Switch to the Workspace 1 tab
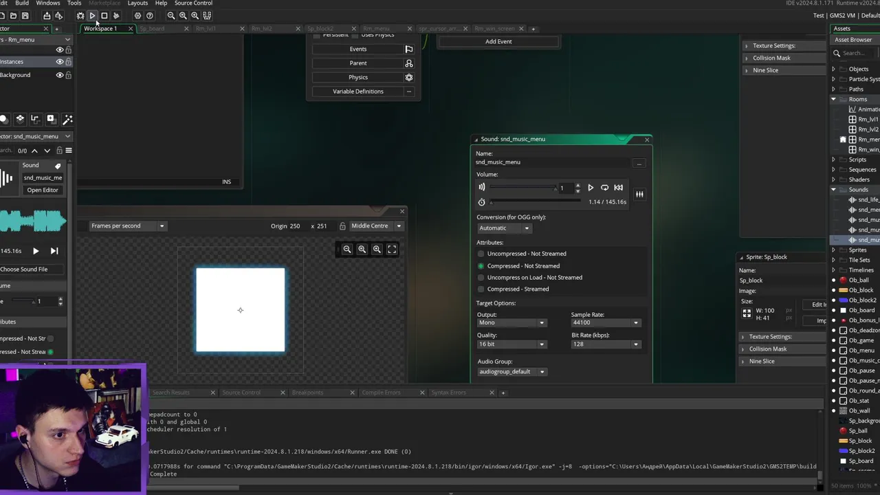Image resolution: width=880 pixels, height=495 pixels. pyautogui.click(x=100, y=29)
